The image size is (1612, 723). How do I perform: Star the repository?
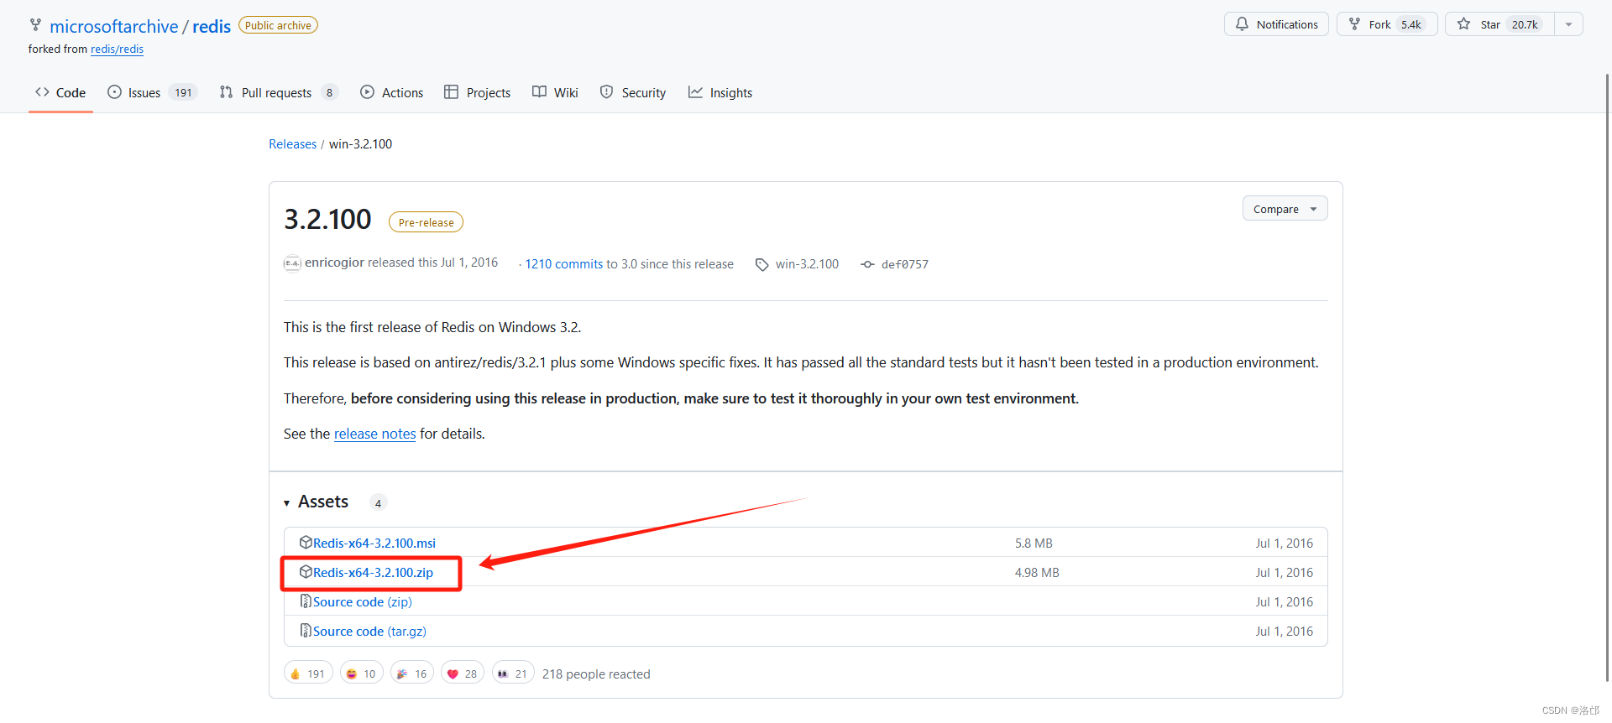pyautogui.click(x=1499, y=24)
